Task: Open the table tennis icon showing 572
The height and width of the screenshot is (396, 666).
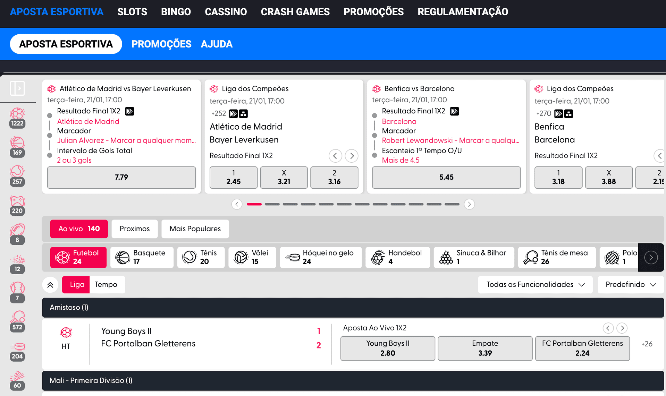Action: click(x=17, y=322)
